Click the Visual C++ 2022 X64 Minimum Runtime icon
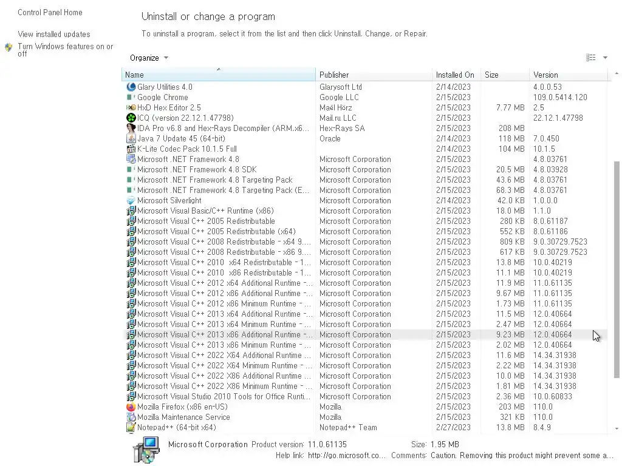622x466 pixels. tap(131, 365)
